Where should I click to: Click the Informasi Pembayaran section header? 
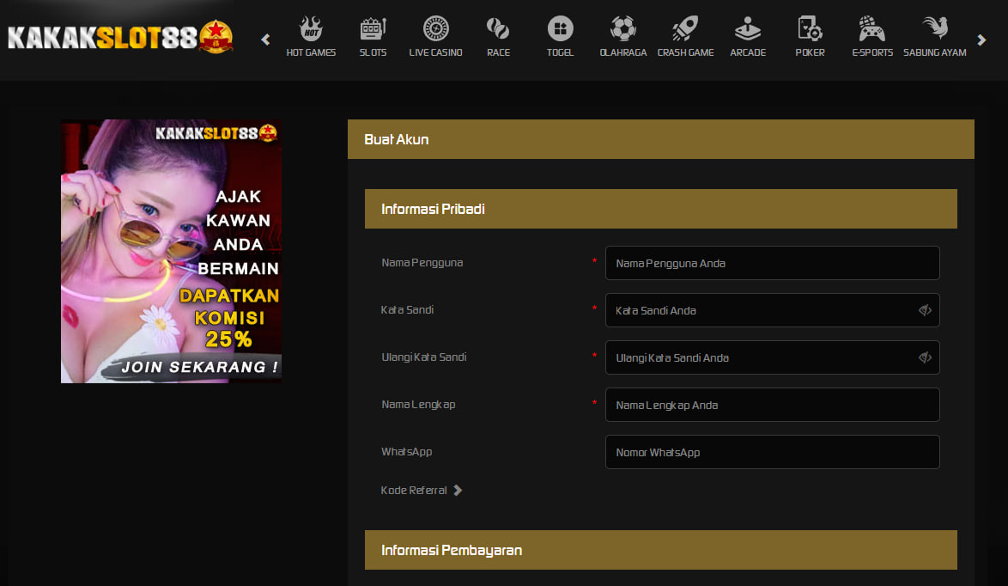tap(661, 550)
